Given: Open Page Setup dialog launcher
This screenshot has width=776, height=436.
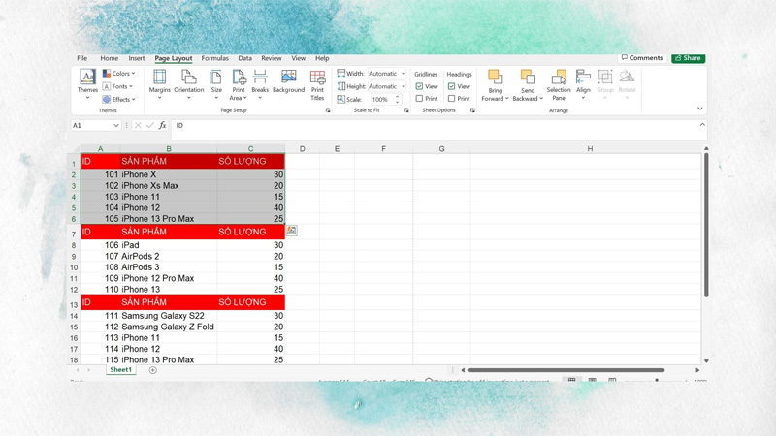Looking at the screenshot, I should coord(328,110).
